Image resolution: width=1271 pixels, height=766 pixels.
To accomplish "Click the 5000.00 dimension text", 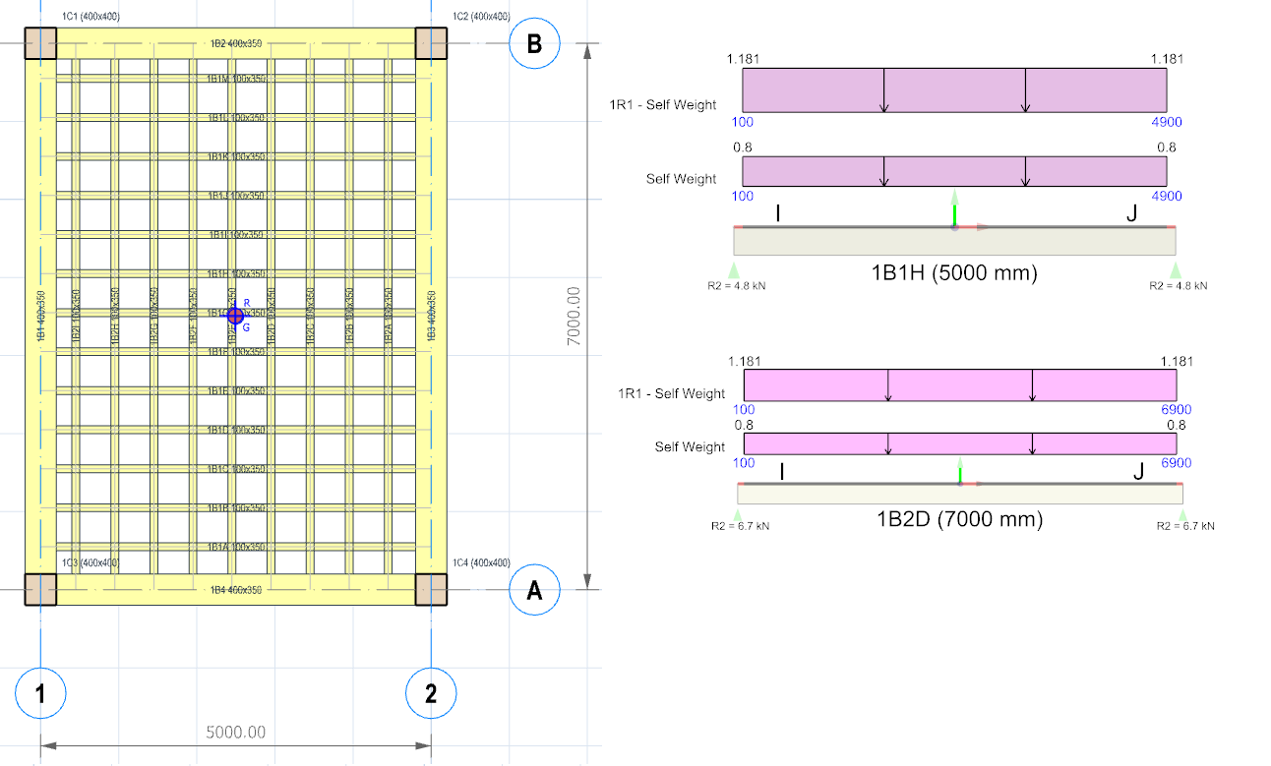I will pos(235,733).
